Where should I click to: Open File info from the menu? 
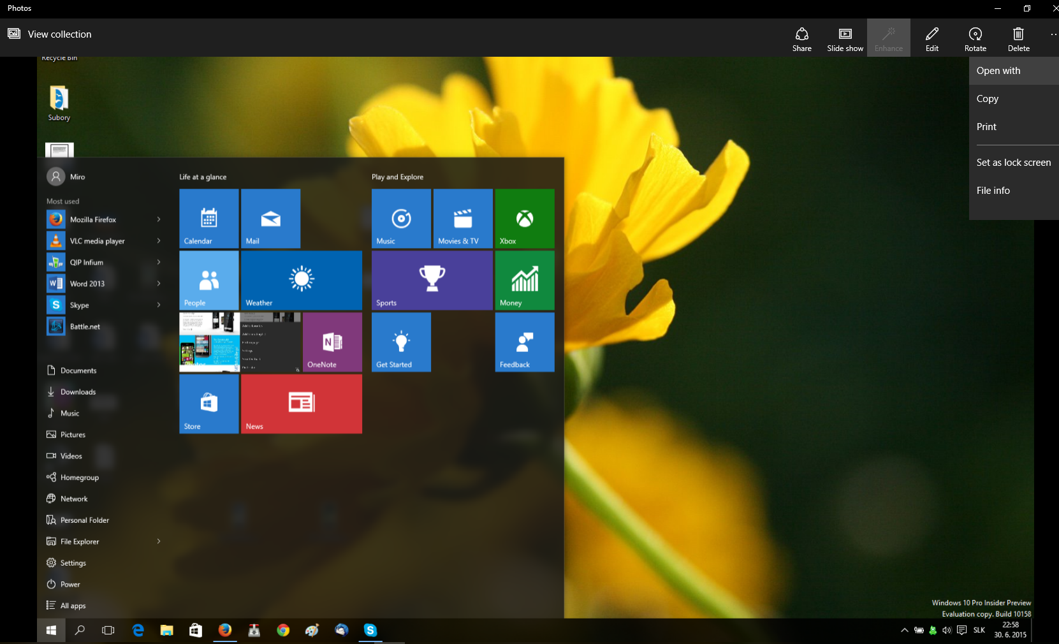point(1014,191)
